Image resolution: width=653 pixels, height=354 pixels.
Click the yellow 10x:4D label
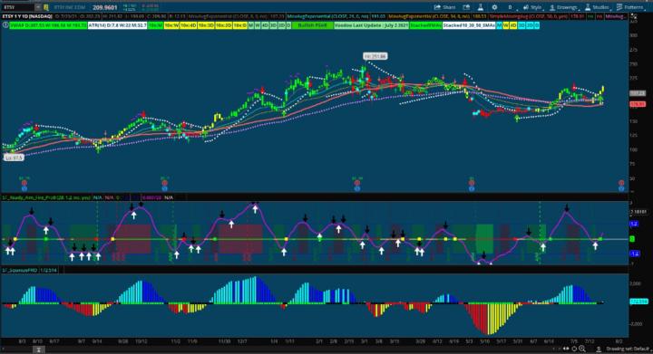pyautogui.click(x=189, y=25)
